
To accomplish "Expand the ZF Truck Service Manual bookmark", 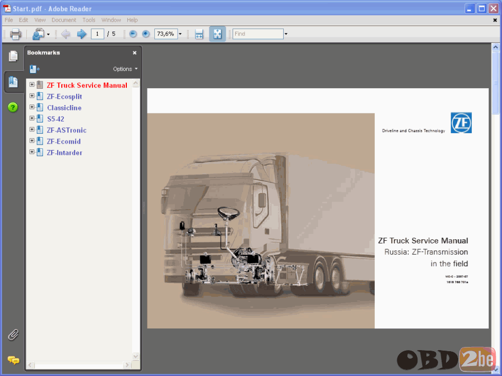I will click(32, 84).
